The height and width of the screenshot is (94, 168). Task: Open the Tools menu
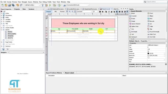click(58, 2)
